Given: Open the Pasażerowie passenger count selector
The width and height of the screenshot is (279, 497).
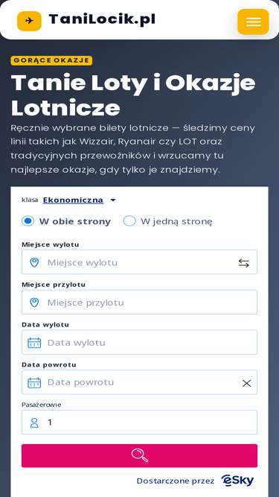Looking at the screenshot, I should point(140,422).
